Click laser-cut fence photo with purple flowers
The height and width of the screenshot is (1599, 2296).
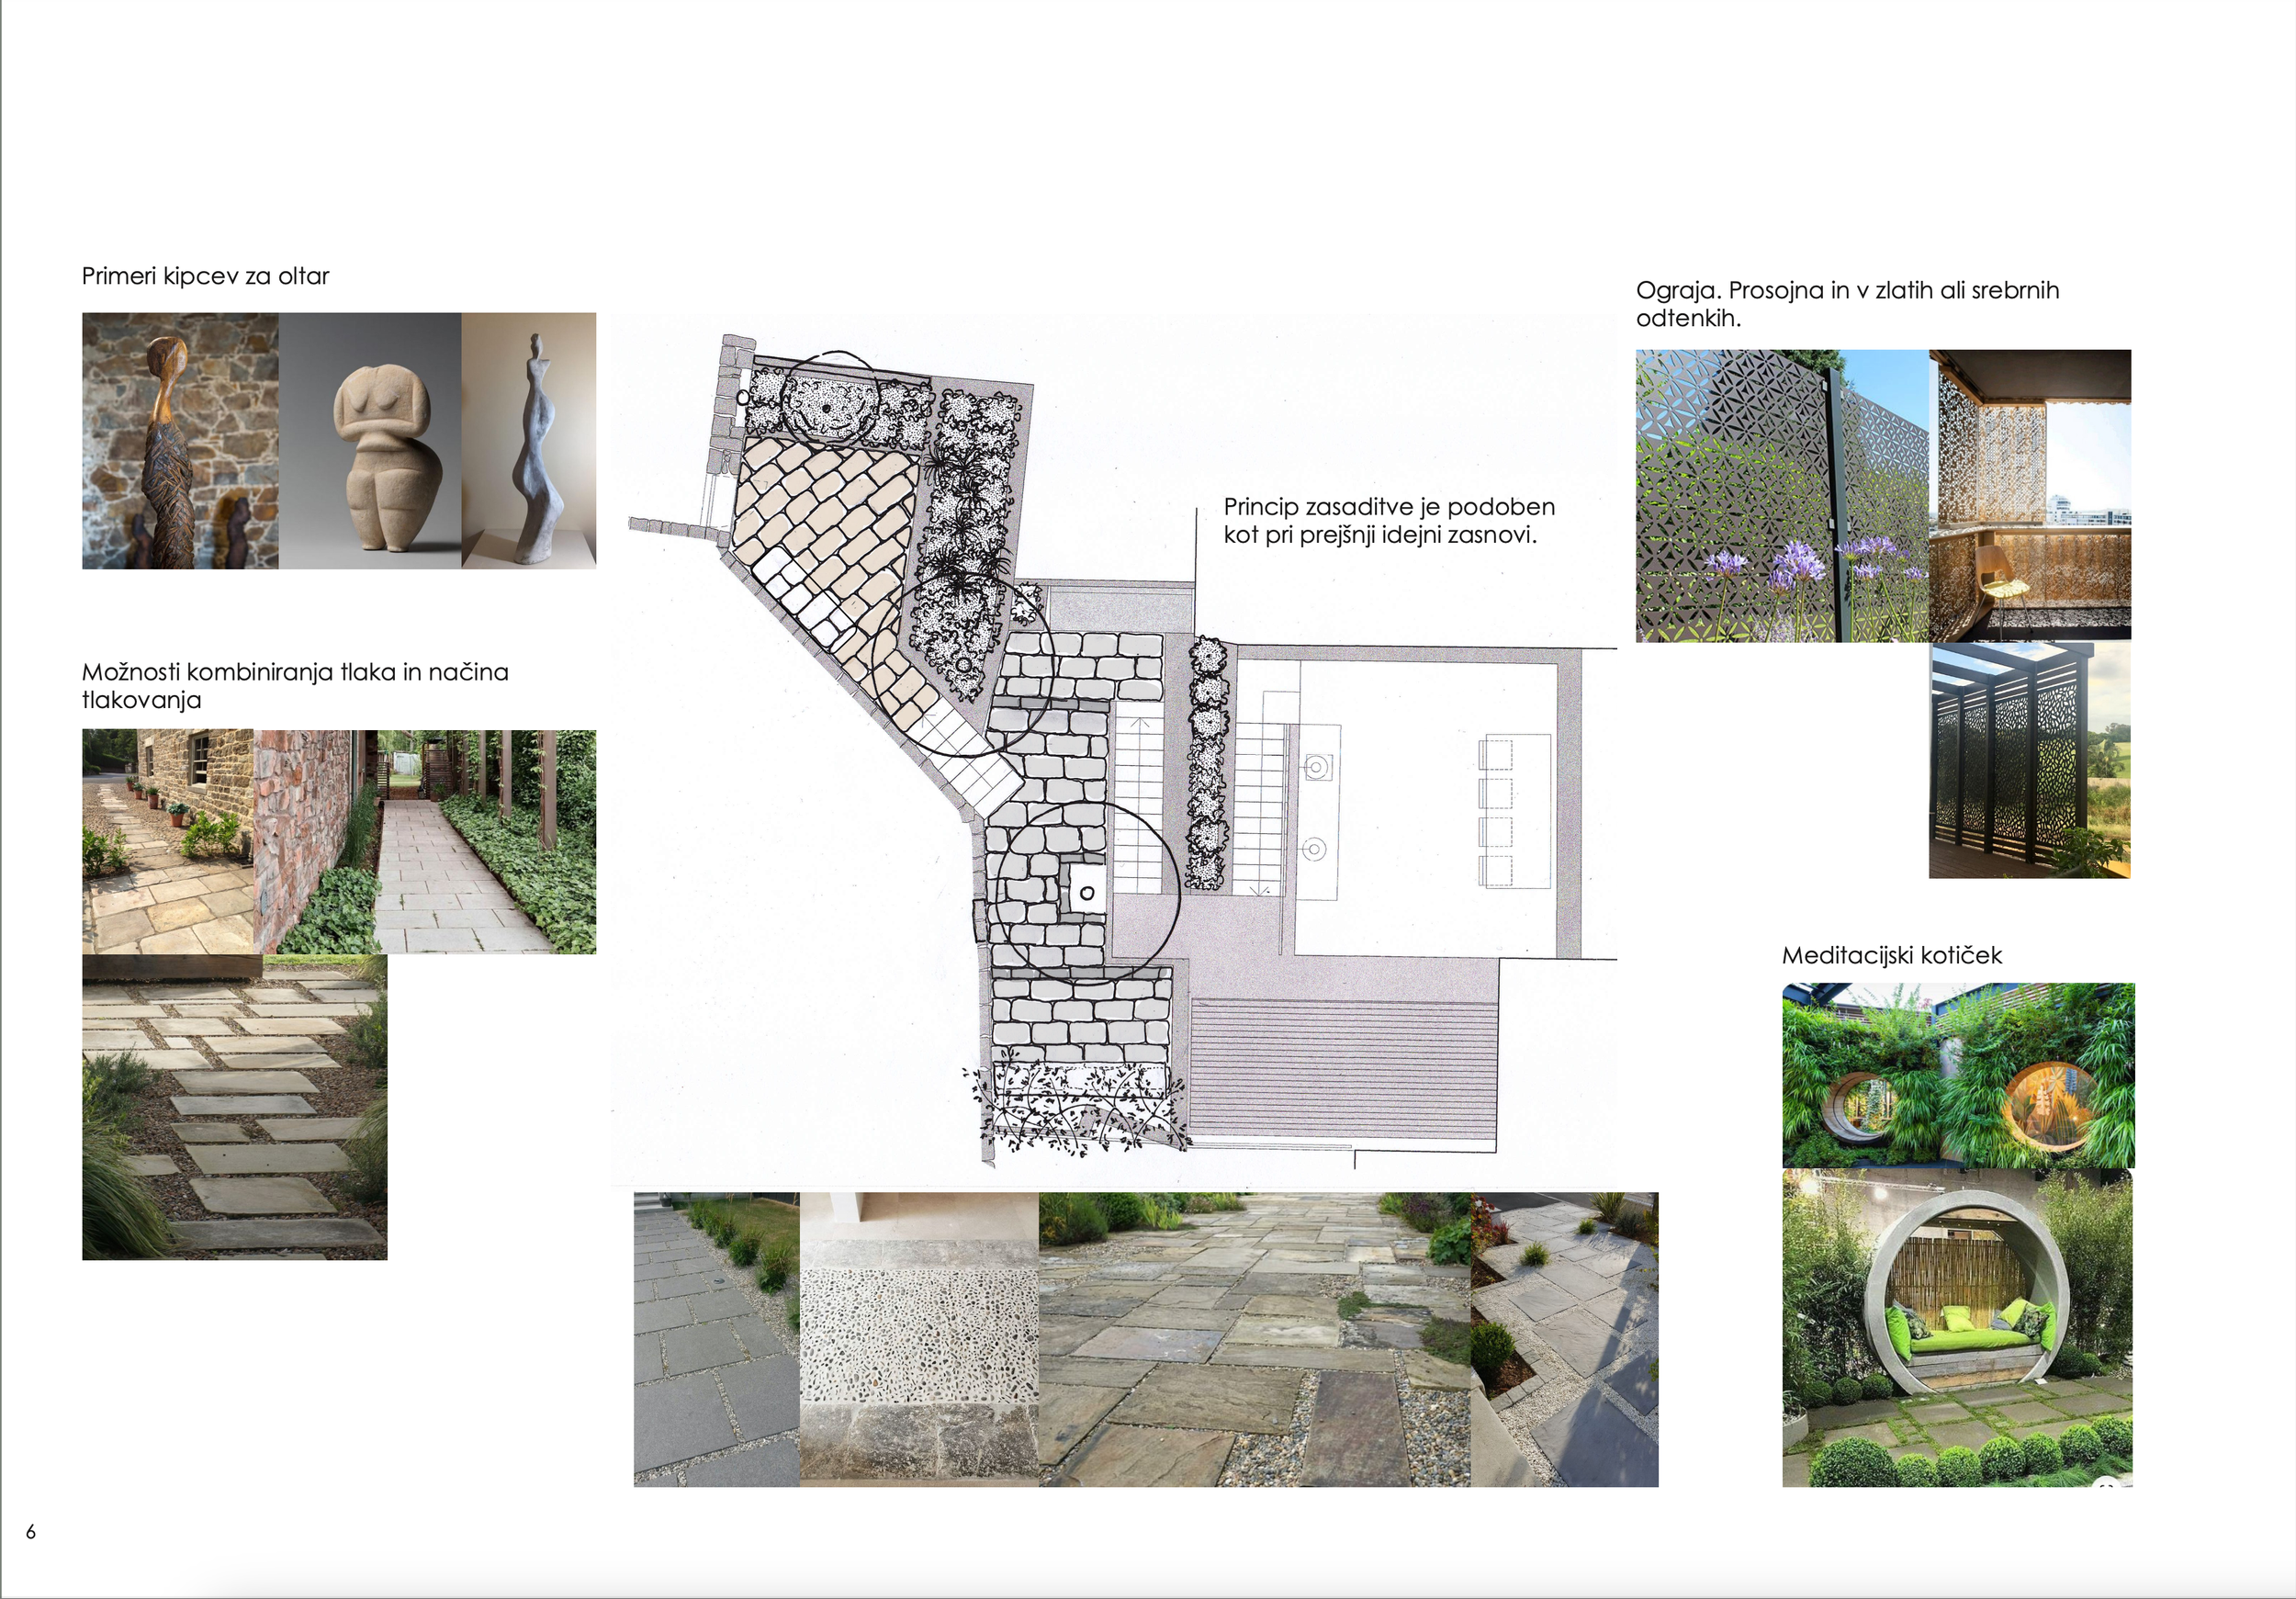pos(1781,496)
